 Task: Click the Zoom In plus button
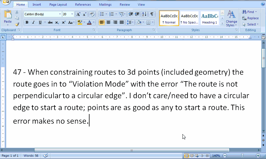pos(258,156)
